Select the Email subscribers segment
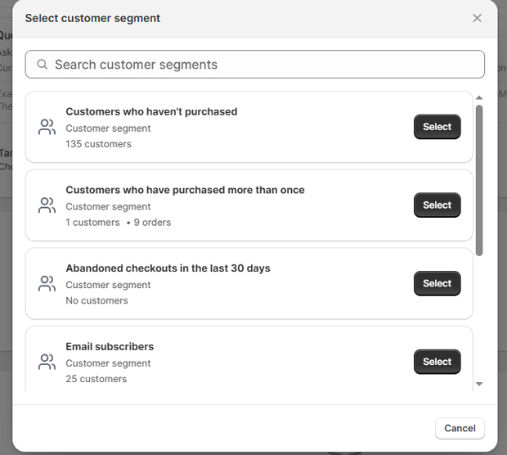This screenshot has width=507, height=455. coord(437,362)
